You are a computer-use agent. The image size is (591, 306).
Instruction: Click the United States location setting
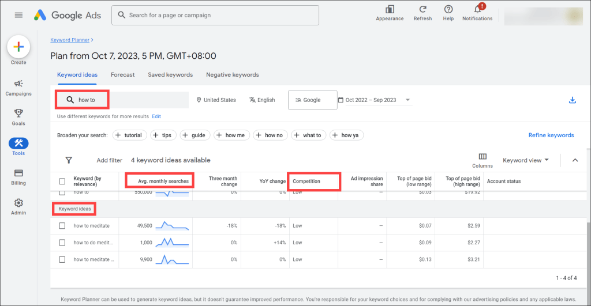tap(216, 100)
